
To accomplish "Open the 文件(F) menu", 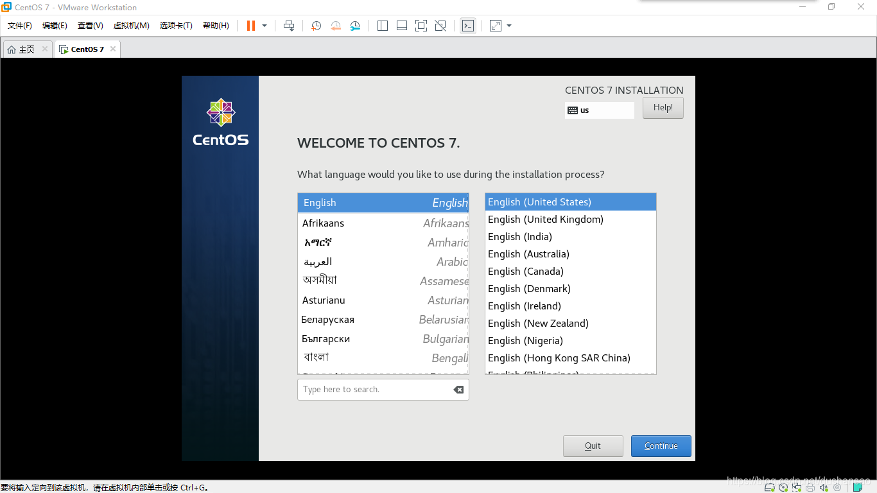I will pyautogui.click(x=20, y=26).
